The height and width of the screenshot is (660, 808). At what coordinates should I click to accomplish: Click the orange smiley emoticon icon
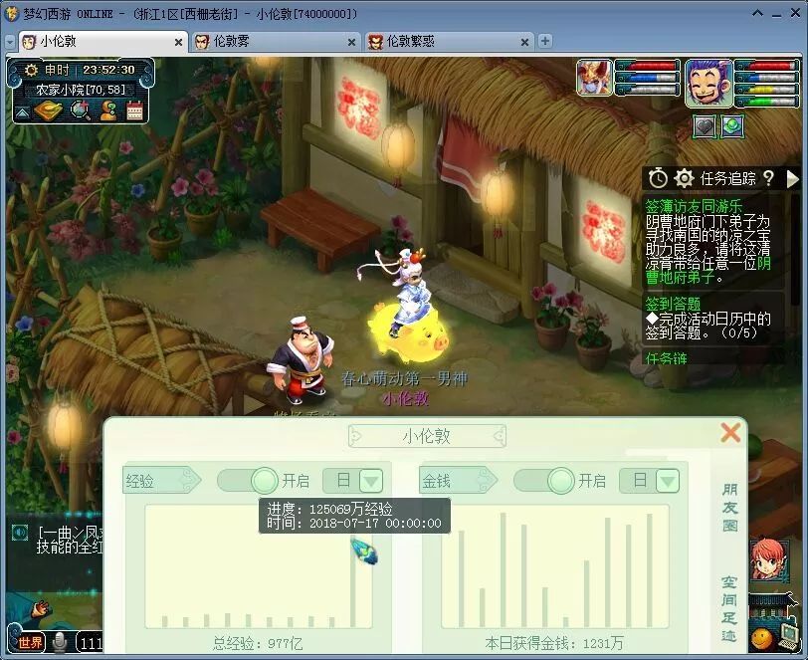[x=761, y=639]
